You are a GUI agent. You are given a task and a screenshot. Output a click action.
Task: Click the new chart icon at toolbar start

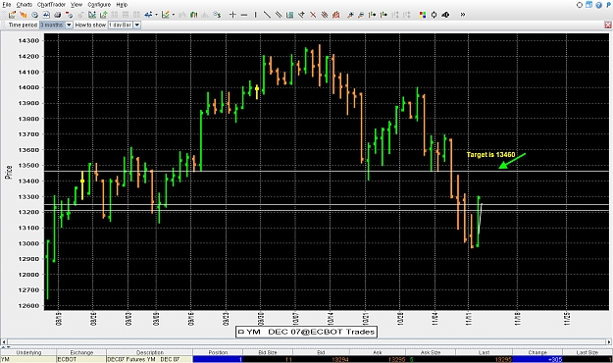12,15
